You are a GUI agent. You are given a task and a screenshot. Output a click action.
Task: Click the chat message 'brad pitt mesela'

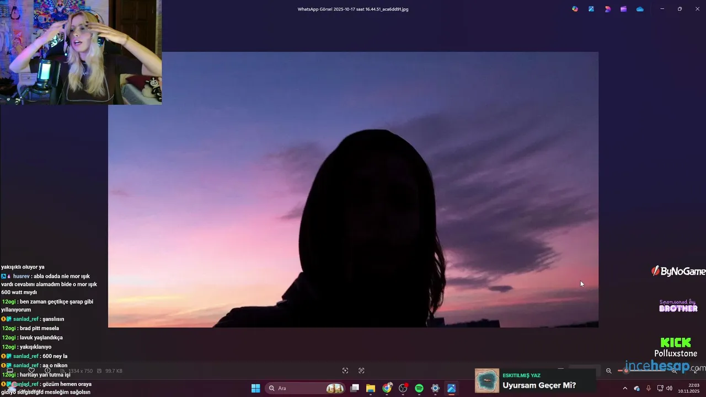(x=39, y=328)
